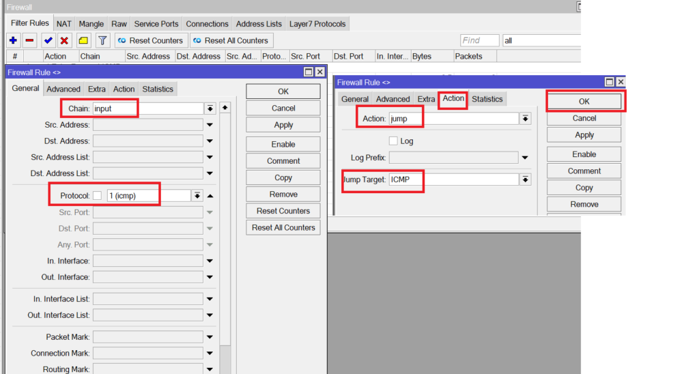Switch to the Mangle tab

[x=91, y=24]
